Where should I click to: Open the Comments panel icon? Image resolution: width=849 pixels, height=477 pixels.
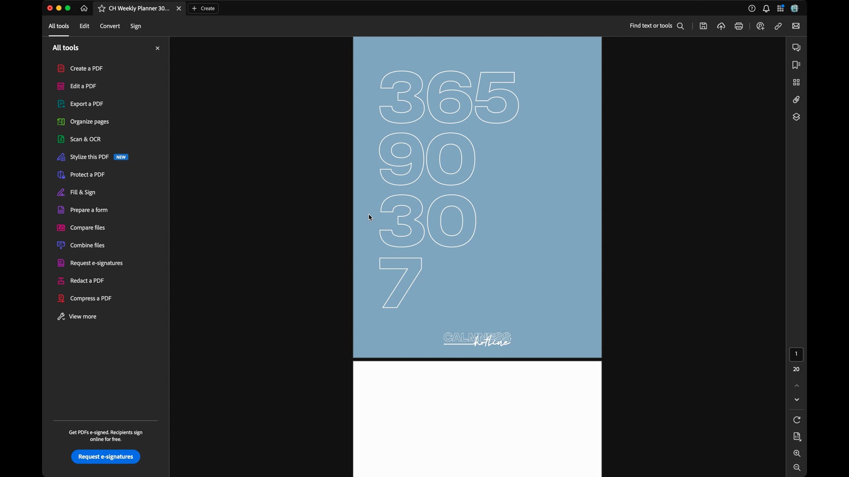point(796,48)
